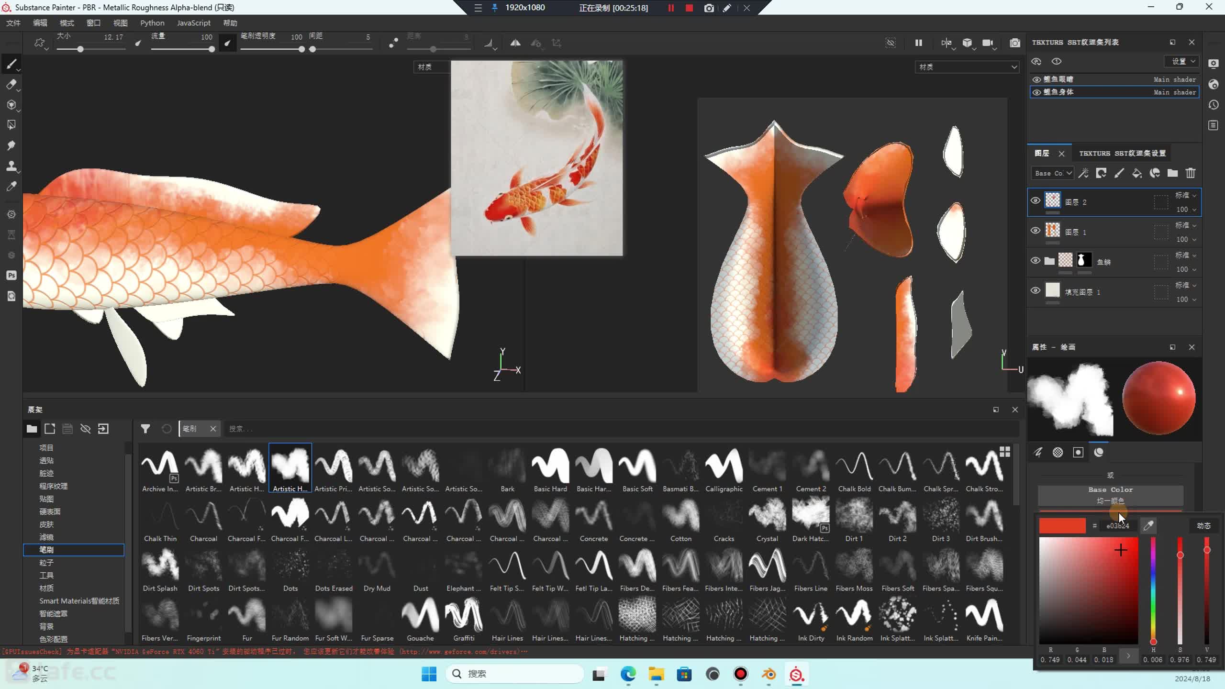This screenshot has width=1225, height=689.
Task: Click the hue slider in color picker
Action: [x=1153, y=590]
